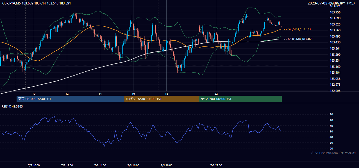
Task: Click the hour 22 tick on price chart
Action: tap(216, 94)
